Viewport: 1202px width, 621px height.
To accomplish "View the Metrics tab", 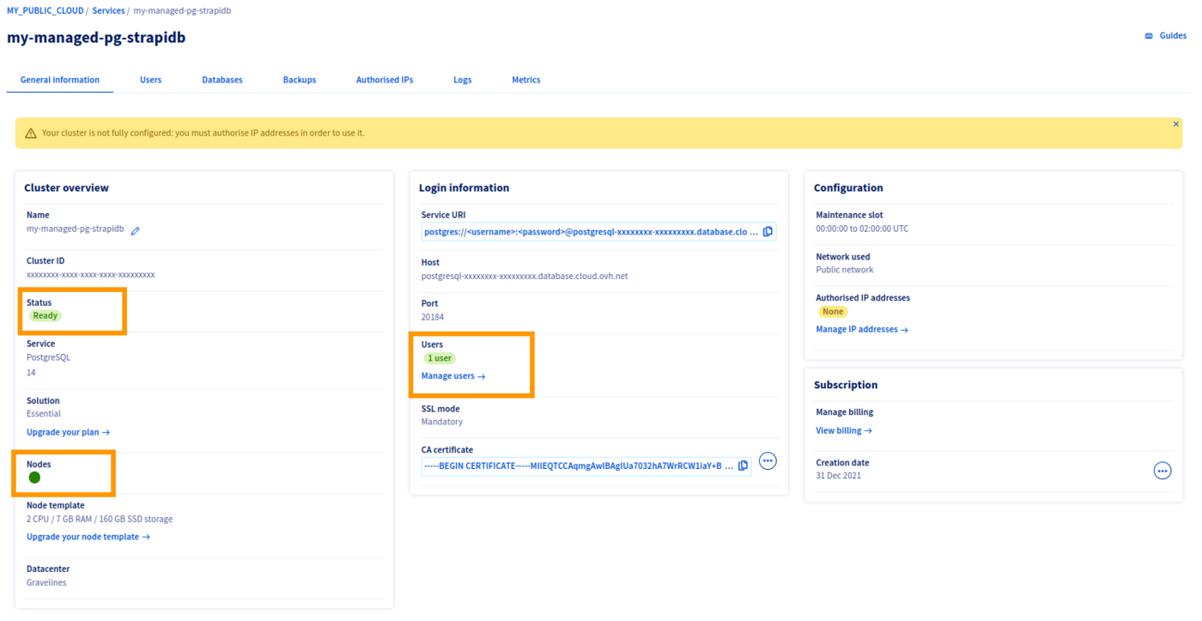I will click(x=525, y=79).
